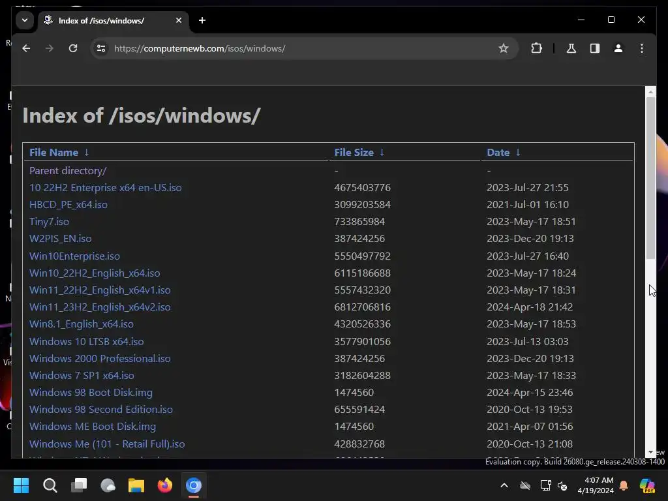Click Windows 2000 Professional.iso link

[100, 359]
